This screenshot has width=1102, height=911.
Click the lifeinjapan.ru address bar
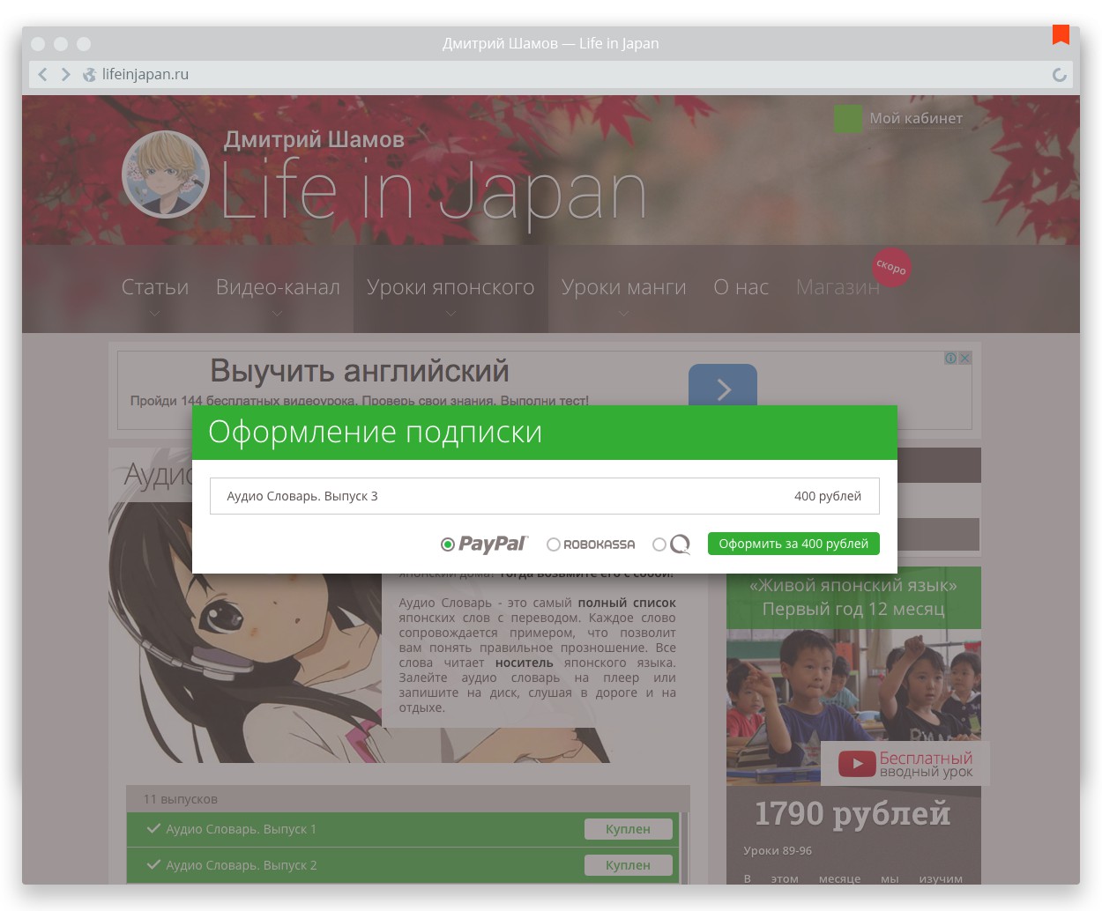[551, 75]
